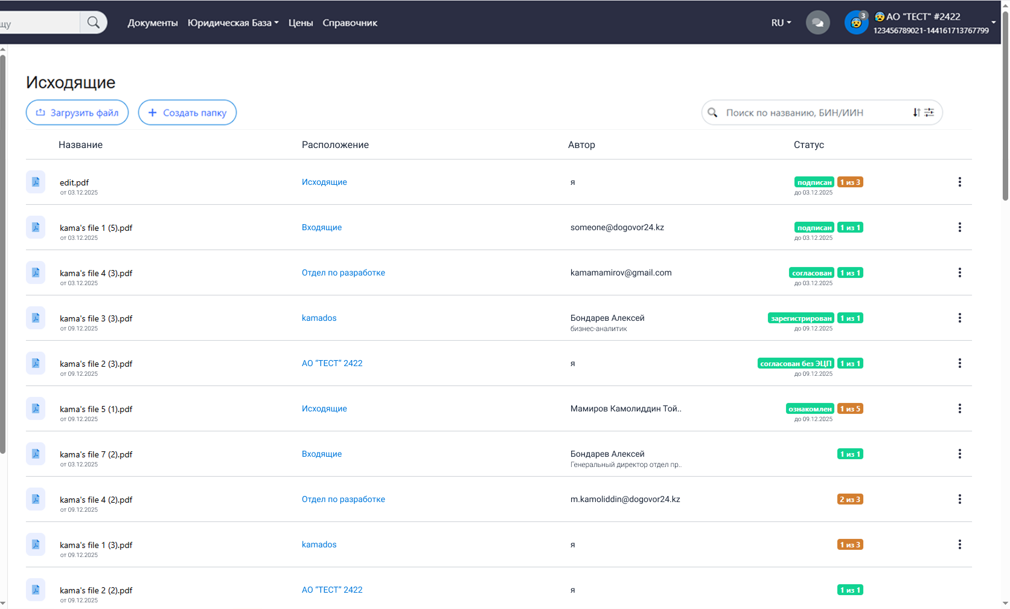Open the Справочник menu item

[x=350, y=23]
